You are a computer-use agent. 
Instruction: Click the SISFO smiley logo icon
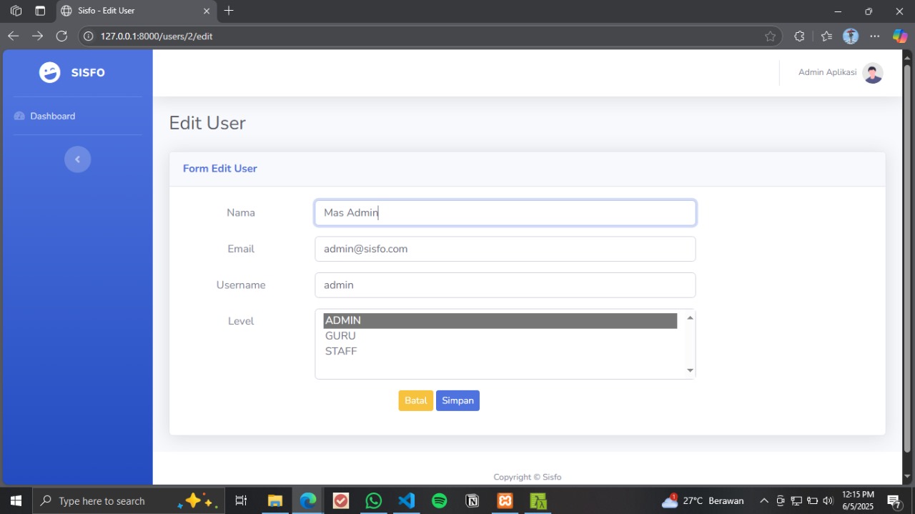point(50,72)
